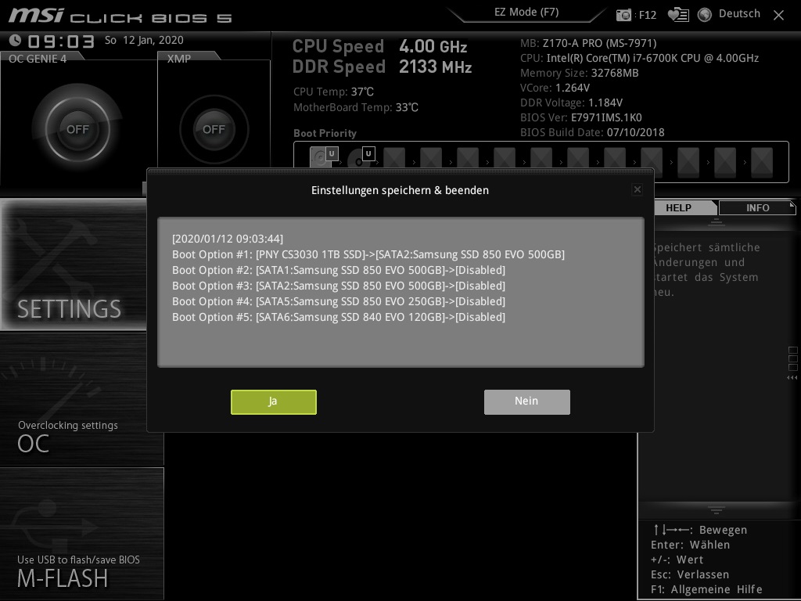Click the CPU Temp 37°C reading

pyautogui.click(x=333, y=92)
